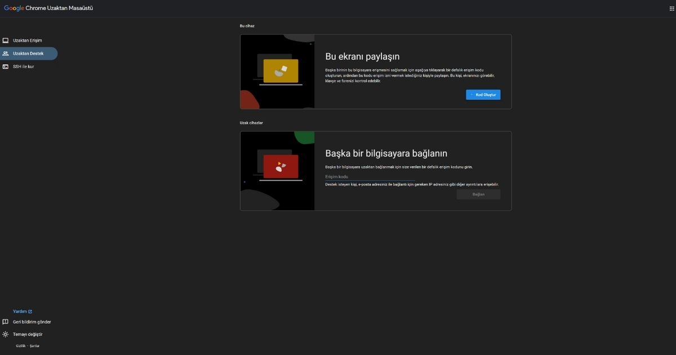This screenshot has height=355, width=676.
Task: Switch to Uzaktan Destek section
Action: (x=28, y=53)
